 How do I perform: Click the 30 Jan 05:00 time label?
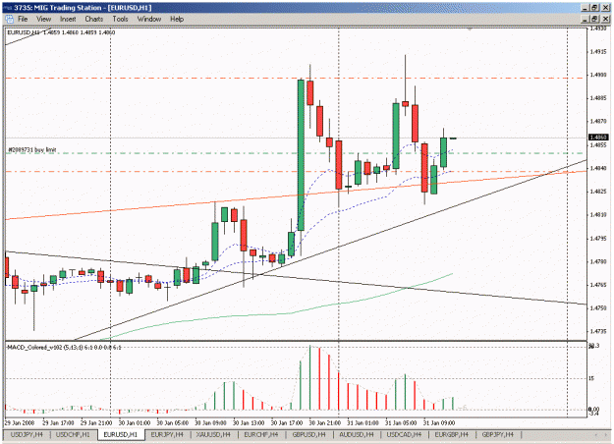point(172,423)
